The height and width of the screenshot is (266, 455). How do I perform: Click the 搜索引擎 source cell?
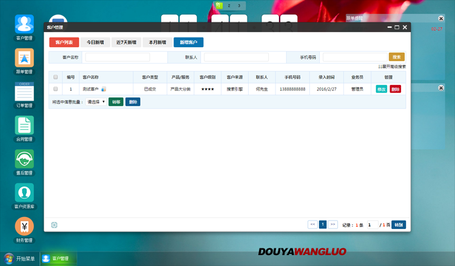coord(234,89)
